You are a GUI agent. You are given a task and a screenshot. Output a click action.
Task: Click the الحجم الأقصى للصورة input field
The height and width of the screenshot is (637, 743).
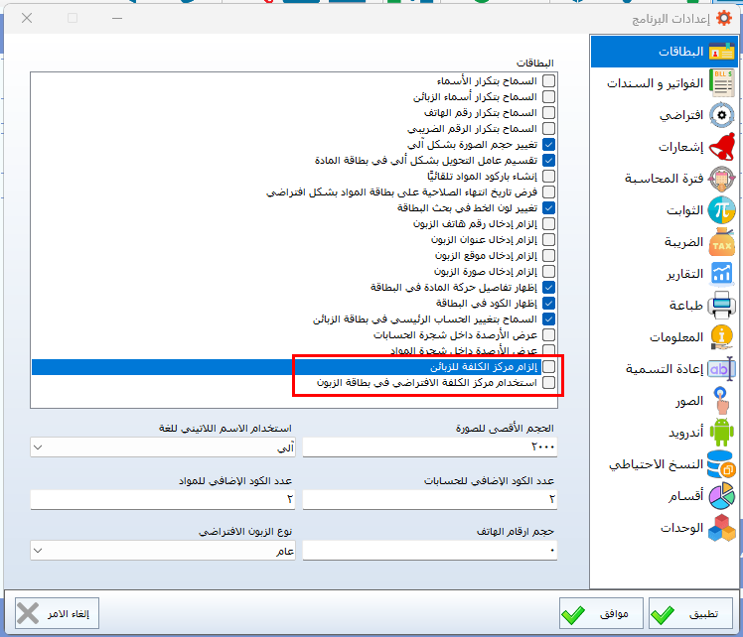point(431,448)
